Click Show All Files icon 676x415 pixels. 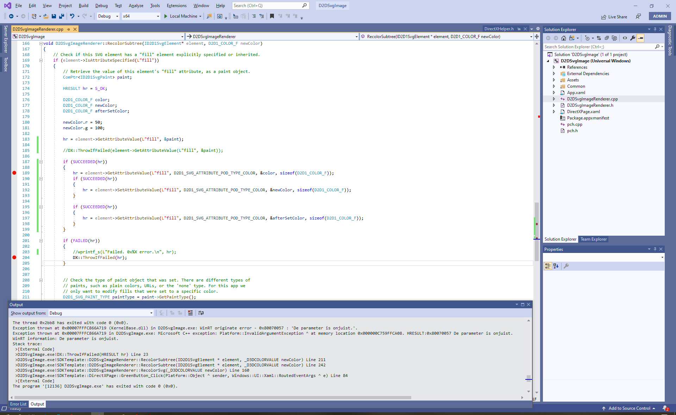(x=614, y=38)
